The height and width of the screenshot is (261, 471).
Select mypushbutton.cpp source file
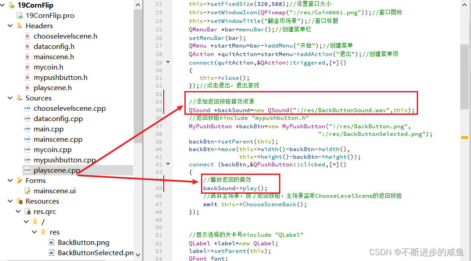coord(65,160)
